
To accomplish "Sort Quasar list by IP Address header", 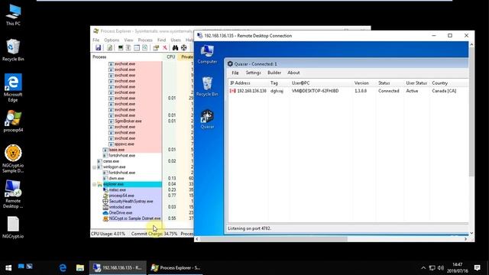I will coord(248,83).
